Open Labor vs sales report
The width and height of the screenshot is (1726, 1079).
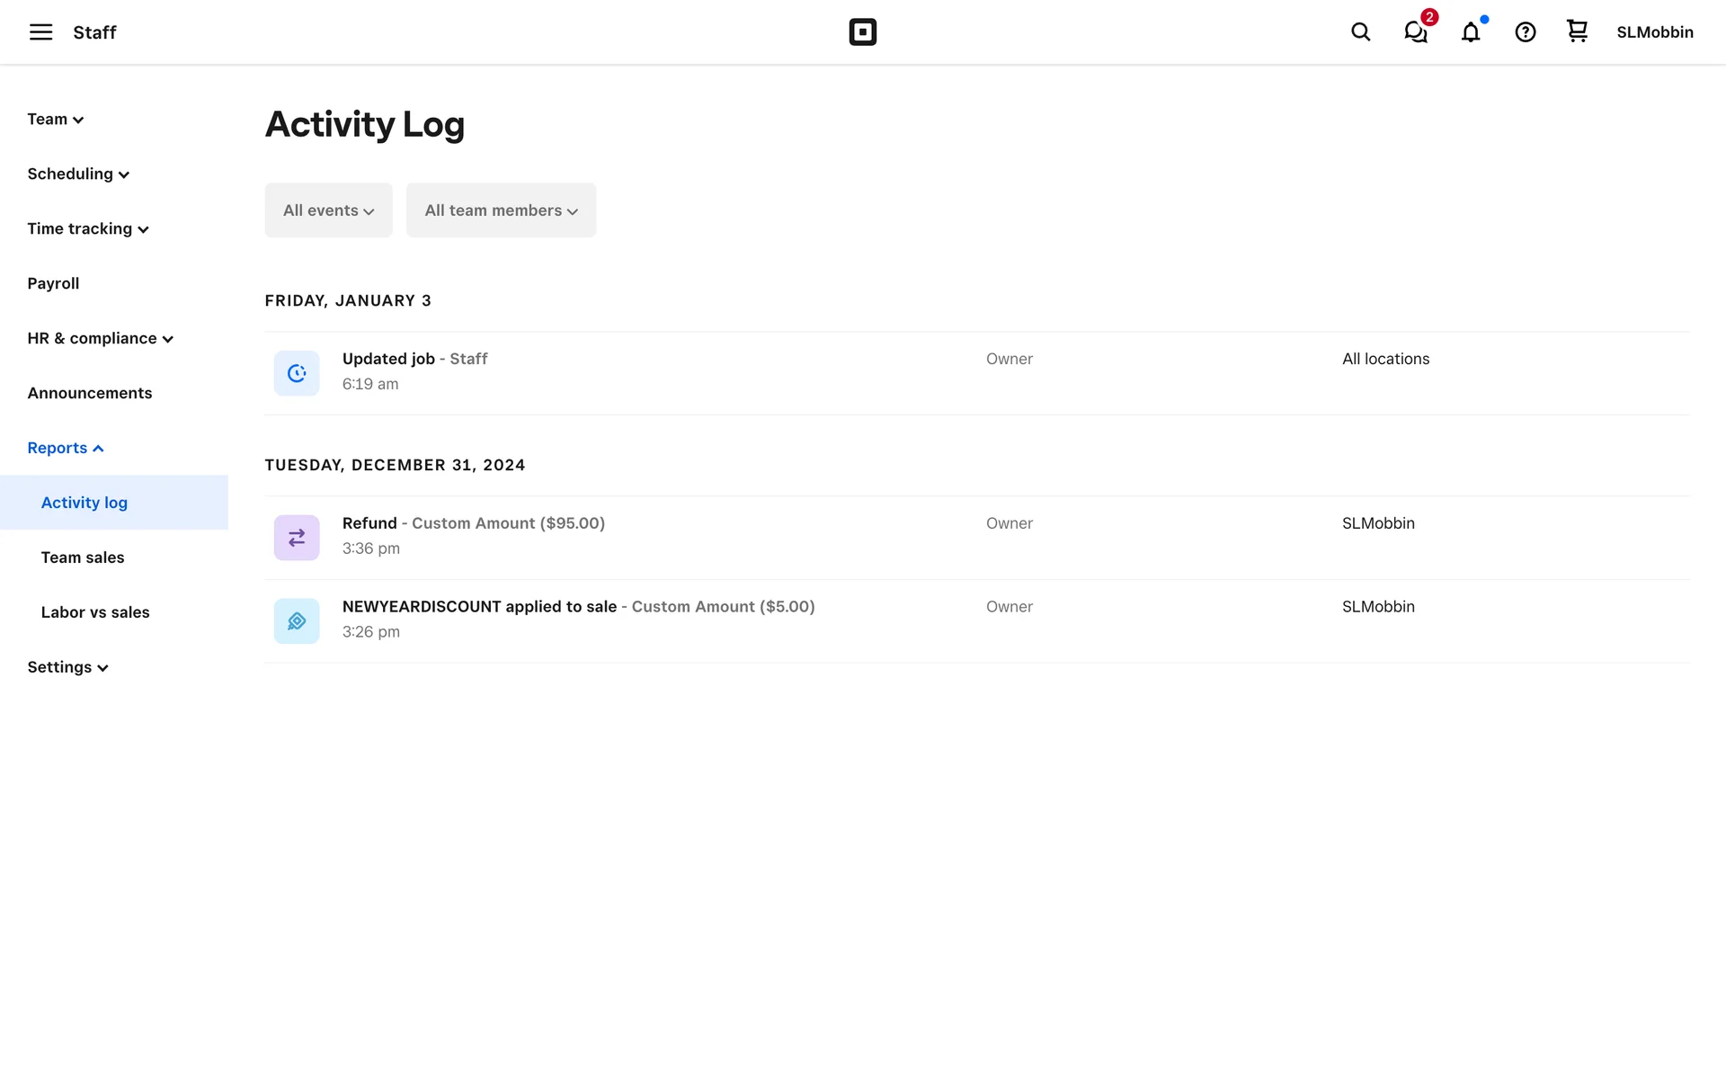[x=95, y=612]
